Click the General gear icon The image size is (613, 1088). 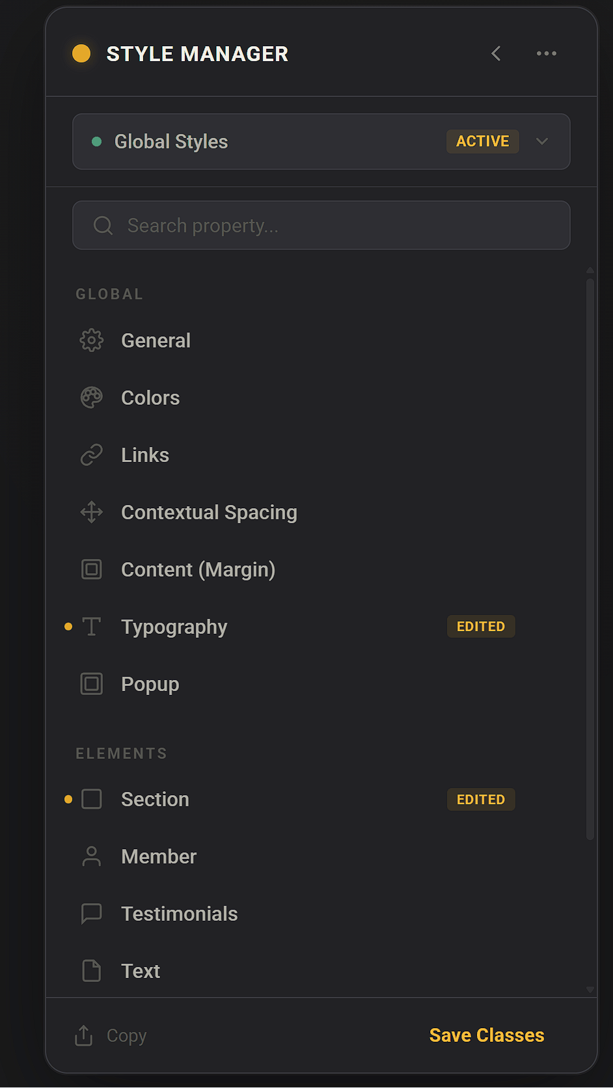(x=92, y=340)
